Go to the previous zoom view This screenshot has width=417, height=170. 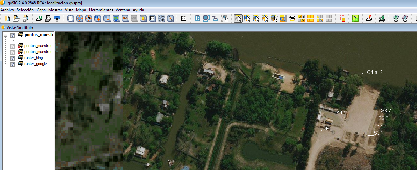click(x=125, y=18)
